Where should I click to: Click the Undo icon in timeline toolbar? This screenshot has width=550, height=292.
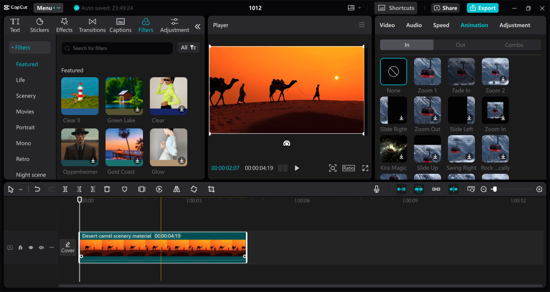tap(37, 189)
